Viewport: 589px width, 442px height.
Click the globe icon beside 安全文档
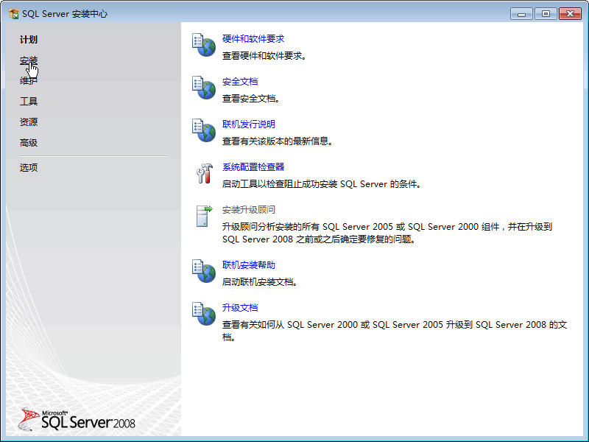click(204, 88)
